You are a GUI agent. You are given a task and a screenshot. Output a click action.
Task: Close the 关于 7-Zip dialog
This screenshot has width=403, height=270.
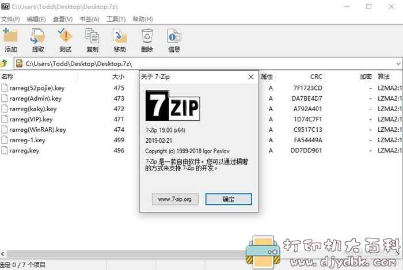coord(251,77)
